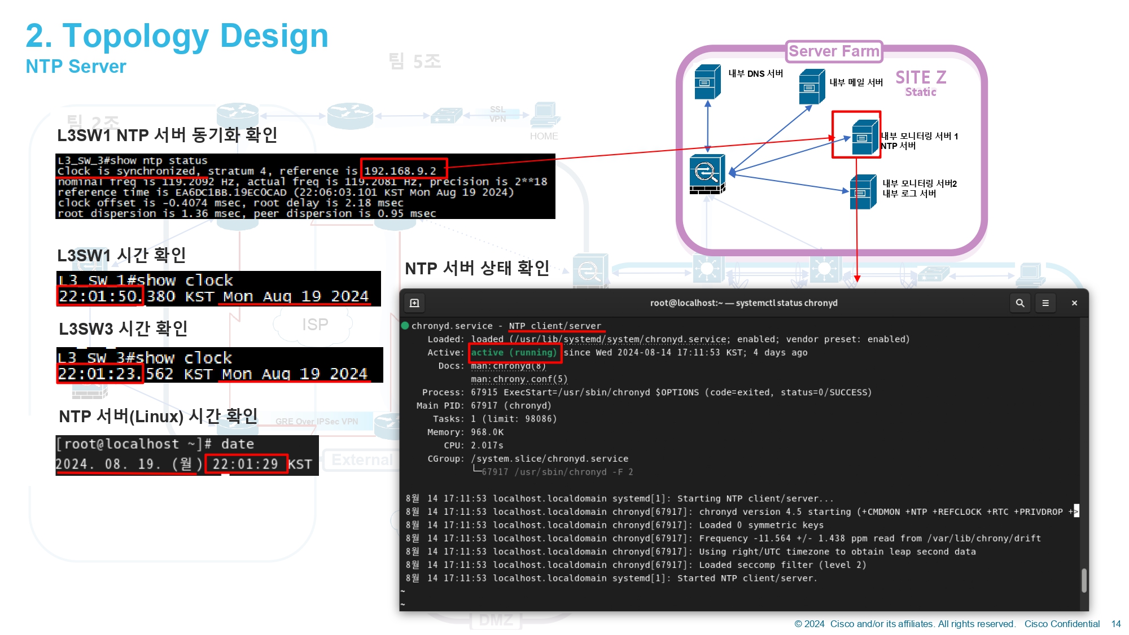Click the Linux date time 22:01:29

[x=246, y=465]
